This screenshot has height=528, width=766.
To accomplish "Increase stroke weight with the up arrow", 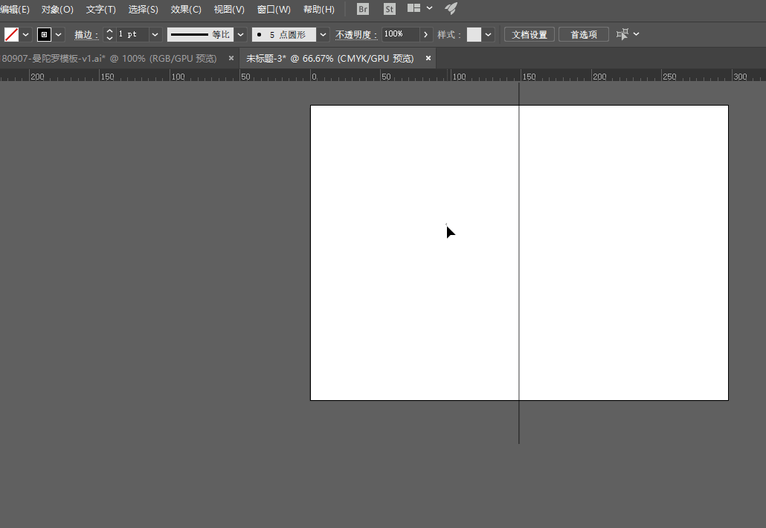I will pos(109,30).
